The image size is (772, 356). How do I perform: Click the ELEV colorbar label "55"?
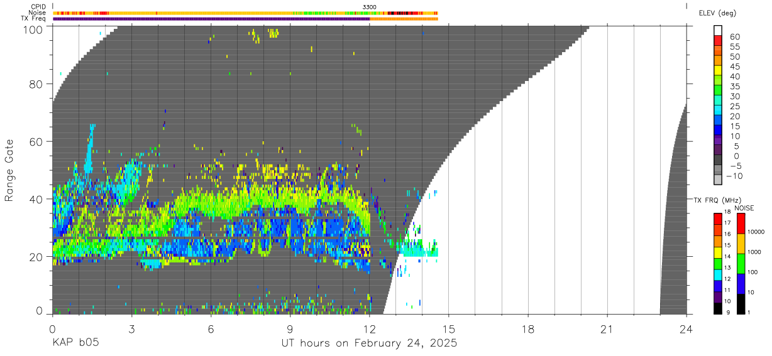(x=735, y=47)
